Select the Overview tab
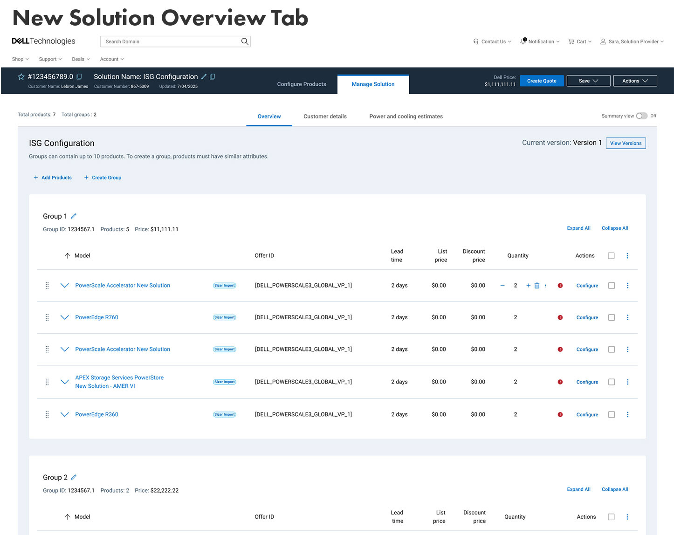 (x=269, y=117)
